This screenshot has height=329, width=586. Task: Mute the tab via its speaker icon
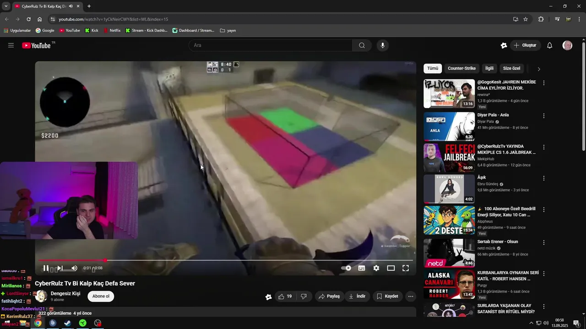71,6
